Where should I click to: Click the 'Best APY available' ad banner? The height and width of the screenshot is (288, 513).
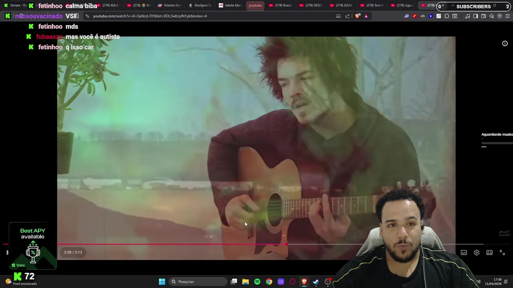(x=33, y=246)
